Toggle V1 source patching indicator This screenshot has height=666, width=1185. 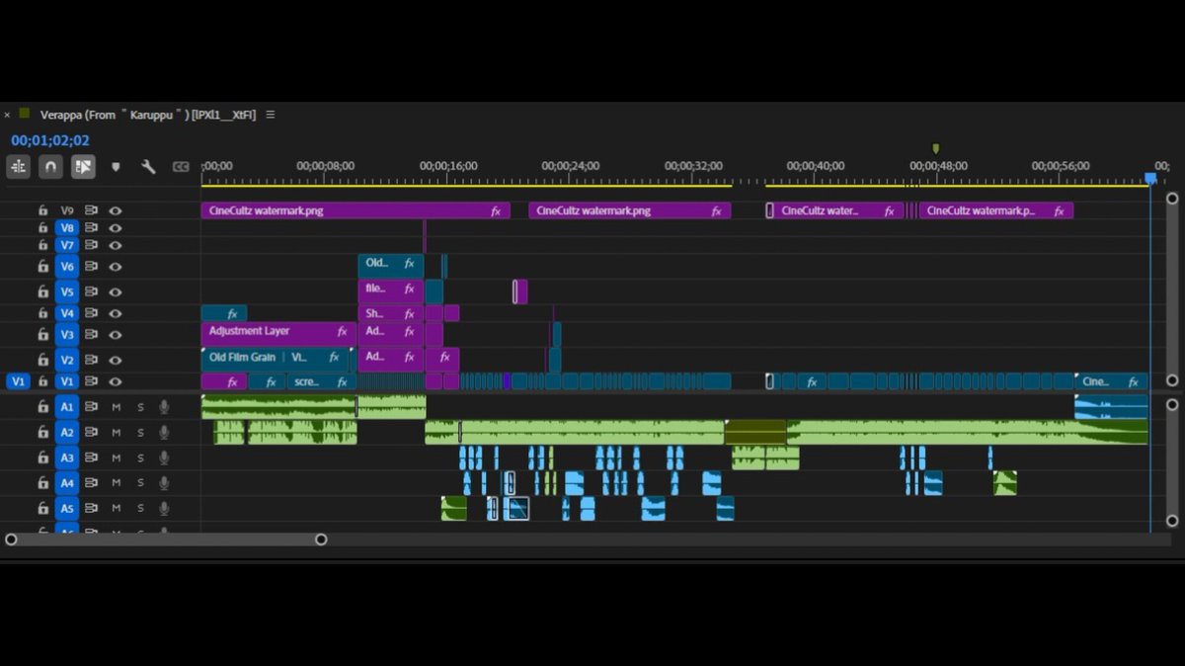18,381
